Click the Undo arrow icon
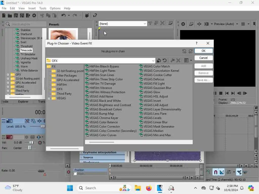This screenshot has height=194, width=259. (x=63, y=15)
